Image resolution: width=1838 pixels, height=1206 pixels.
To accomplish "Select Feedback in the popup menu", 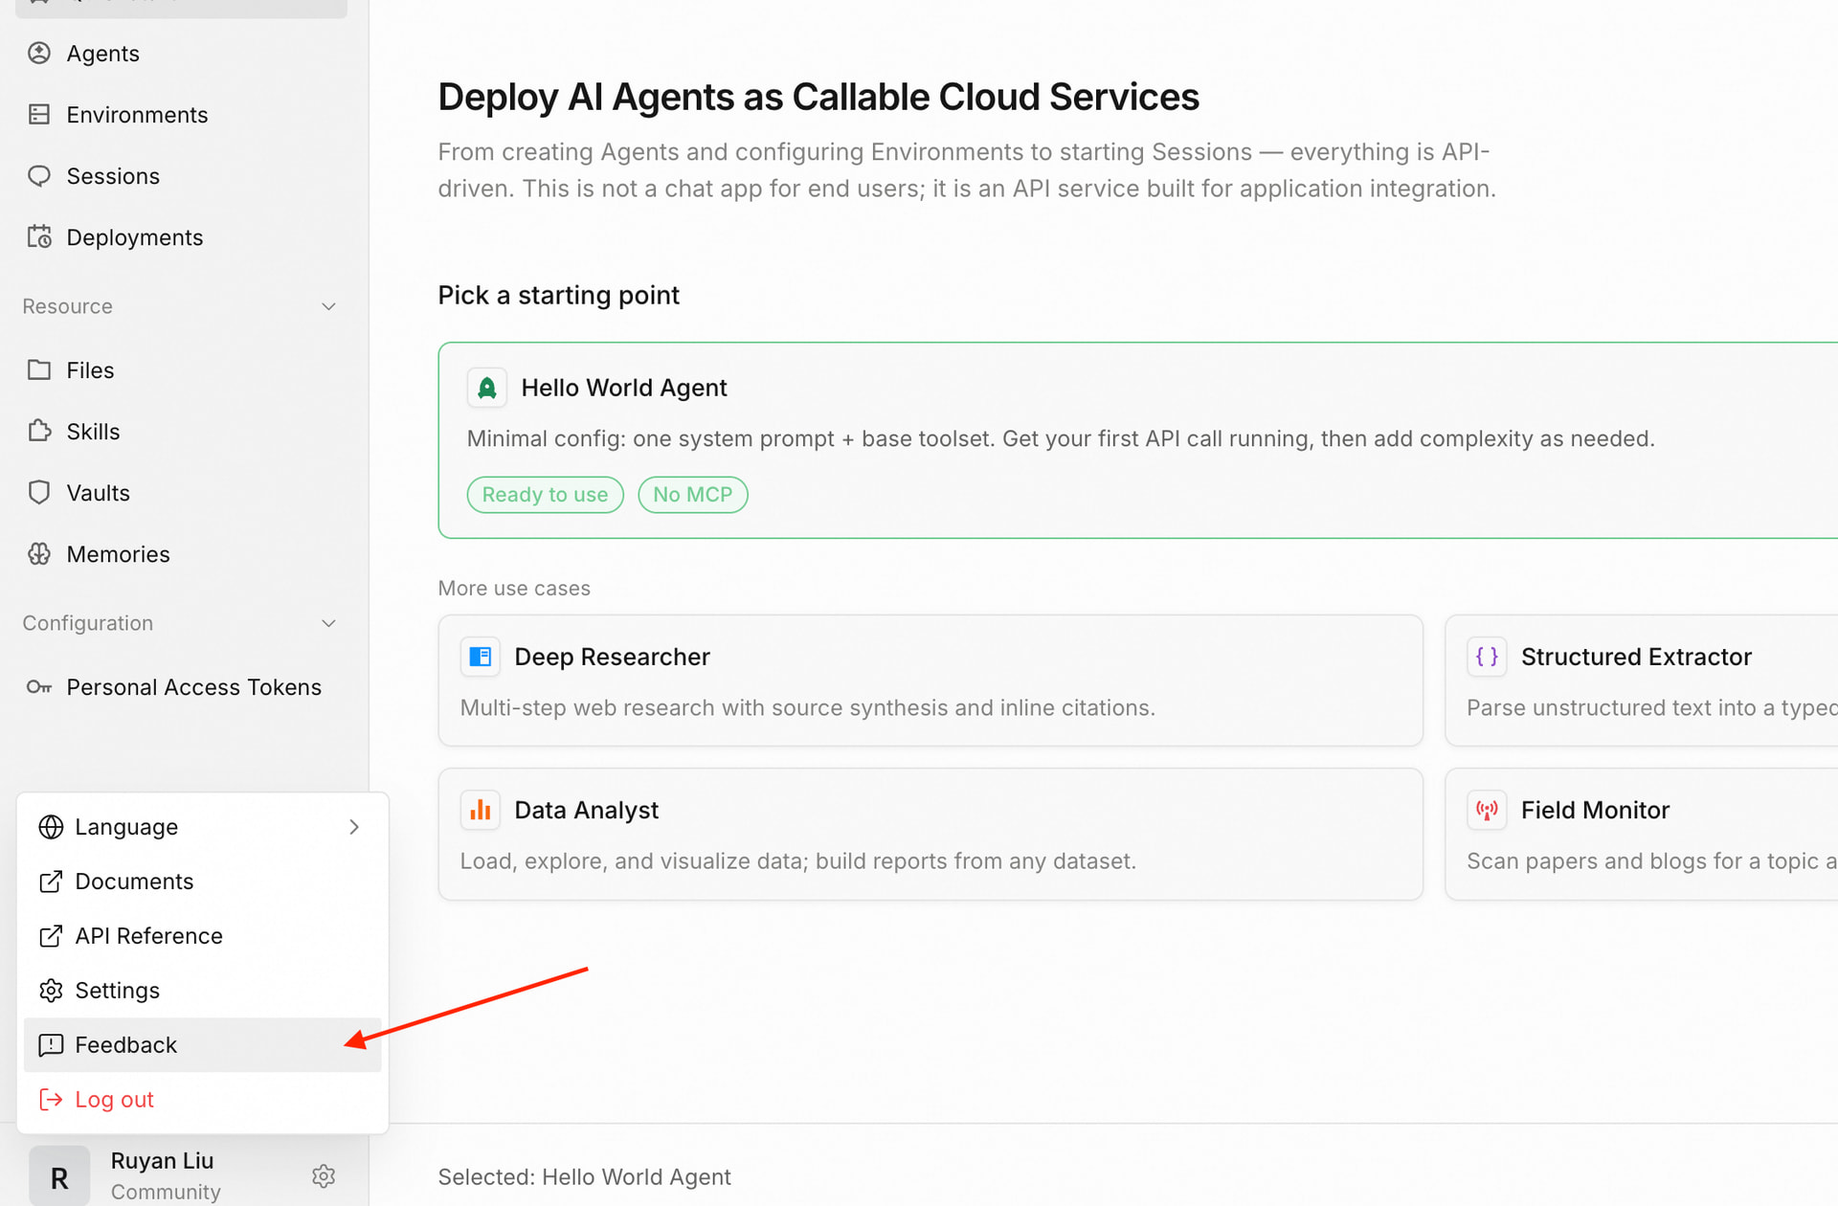I will pyautogui.click(x=203, y=1045).
